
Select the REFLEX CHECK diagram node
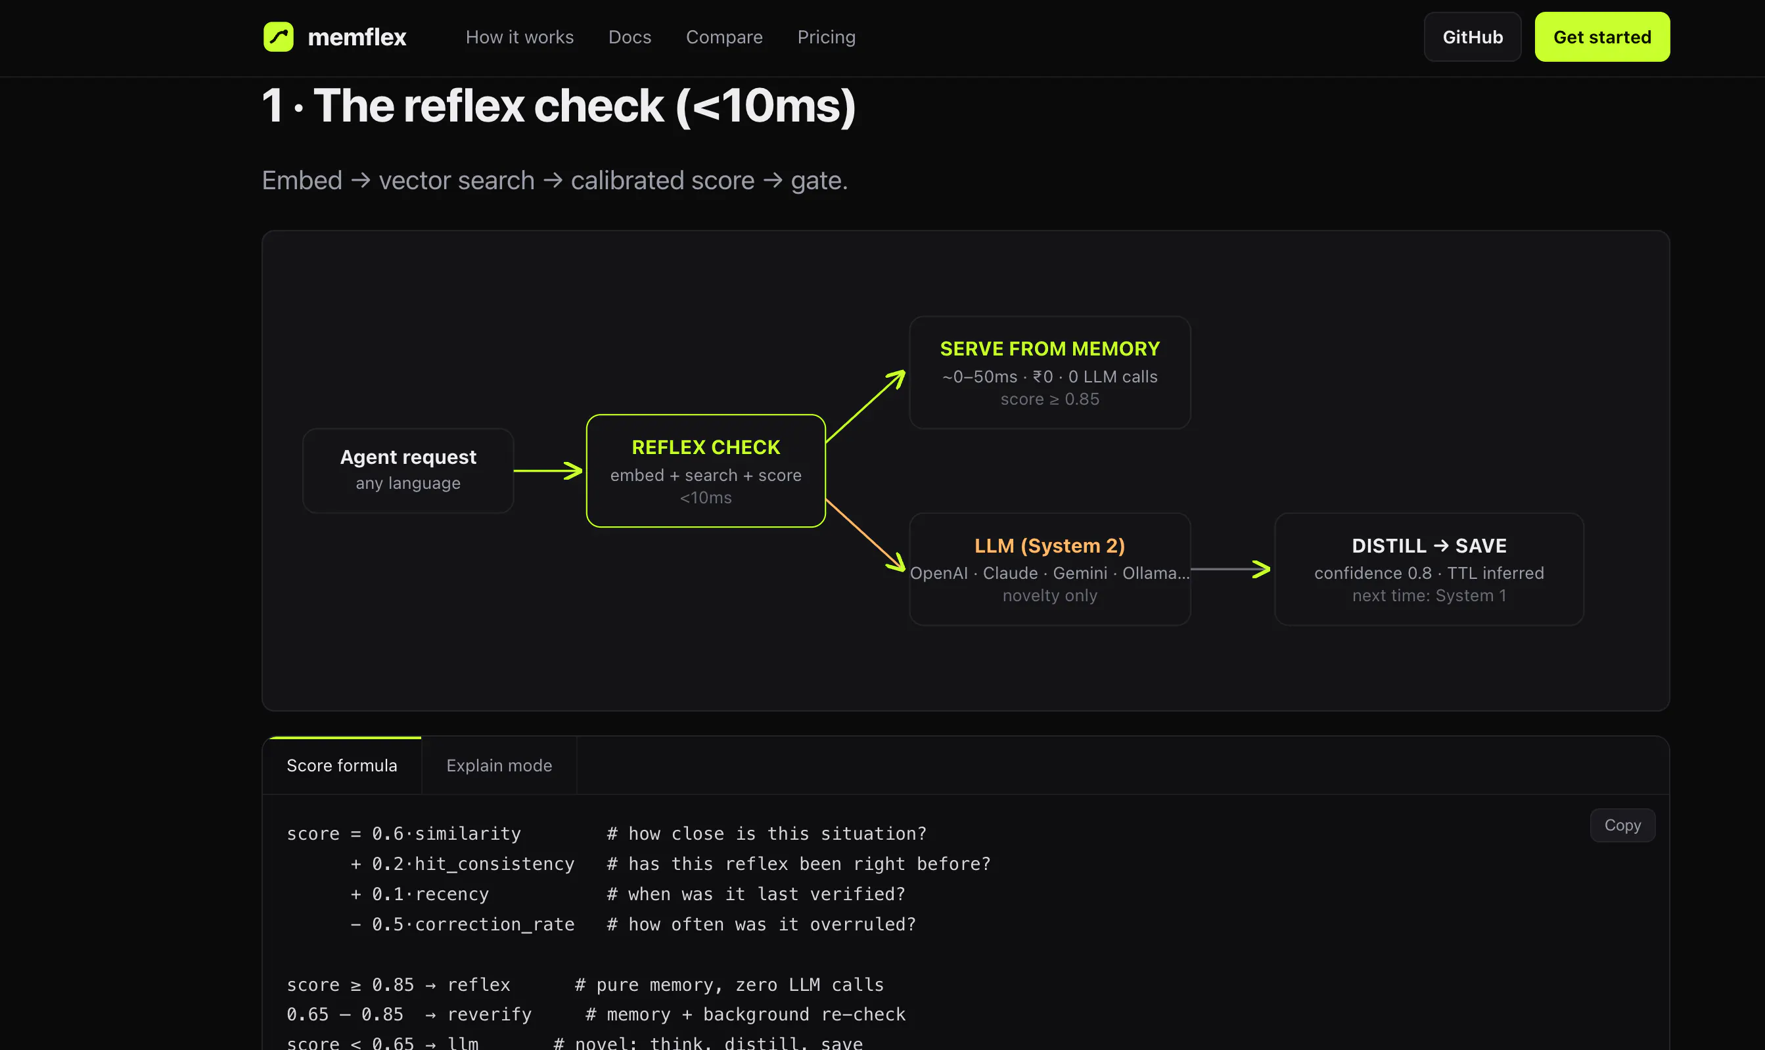tap(705, 470)
